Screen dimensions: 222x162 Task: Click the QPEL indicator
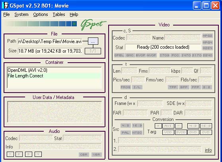click(119, 55)
